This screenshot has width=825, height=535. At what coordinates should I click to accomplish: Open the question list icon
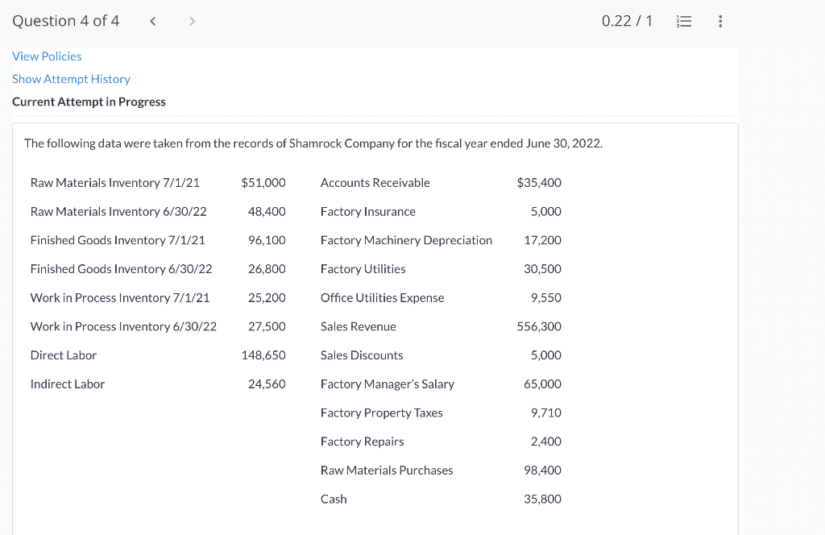tap(683, 21)
